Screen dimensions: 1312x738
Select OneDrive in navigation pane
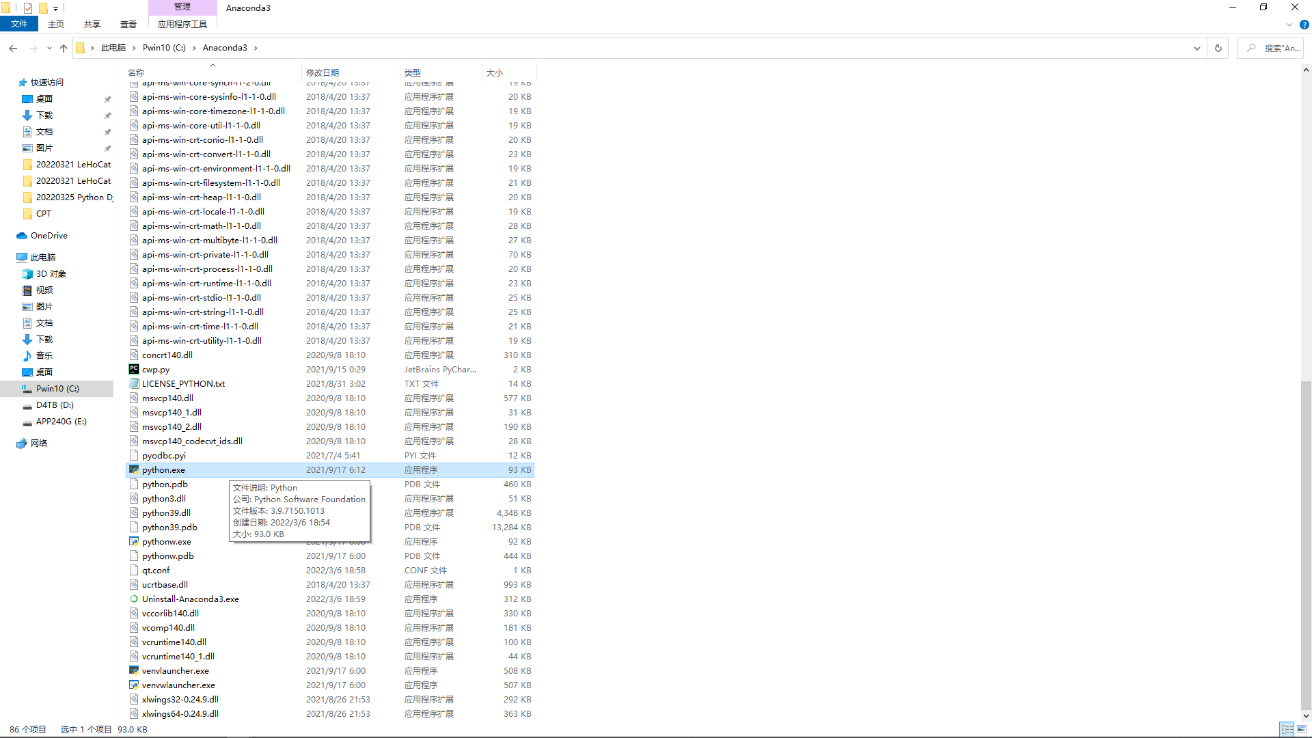49,235
